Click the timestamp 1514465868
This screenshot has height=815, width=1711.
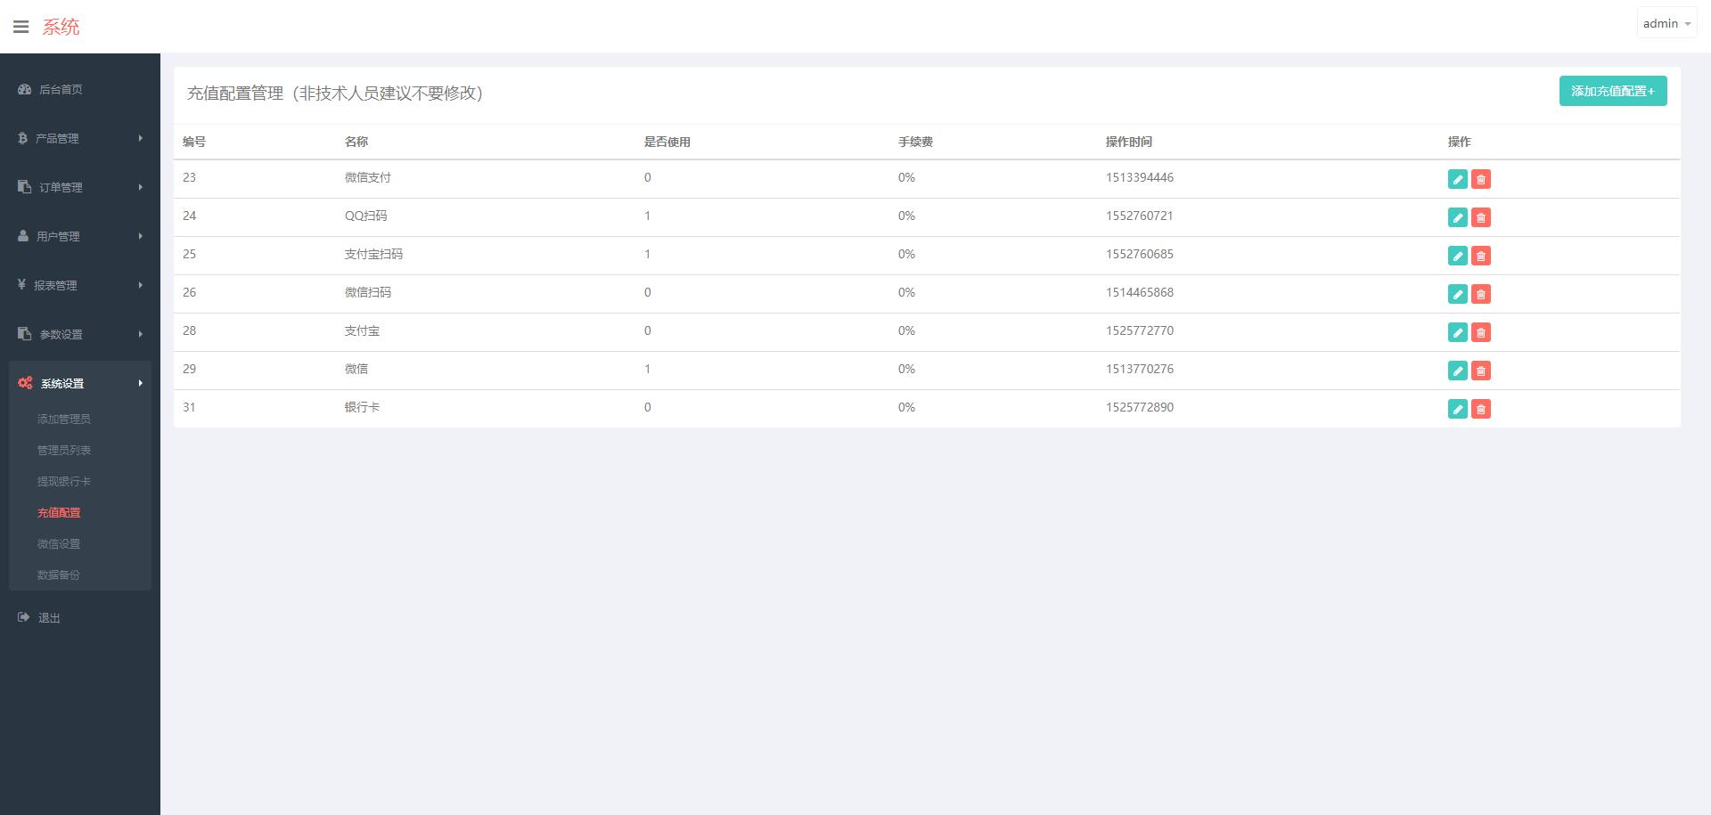click(x=1140, y=292)
